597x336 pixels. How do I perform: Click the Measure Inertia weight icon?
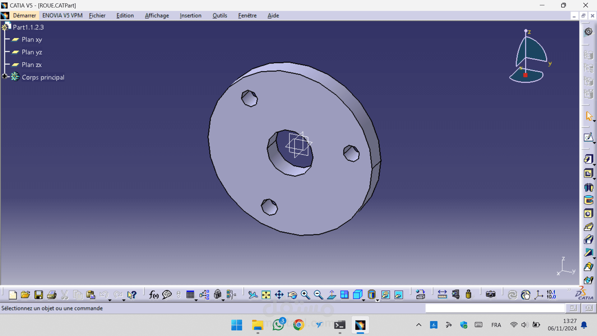click(x=468, y=295)
